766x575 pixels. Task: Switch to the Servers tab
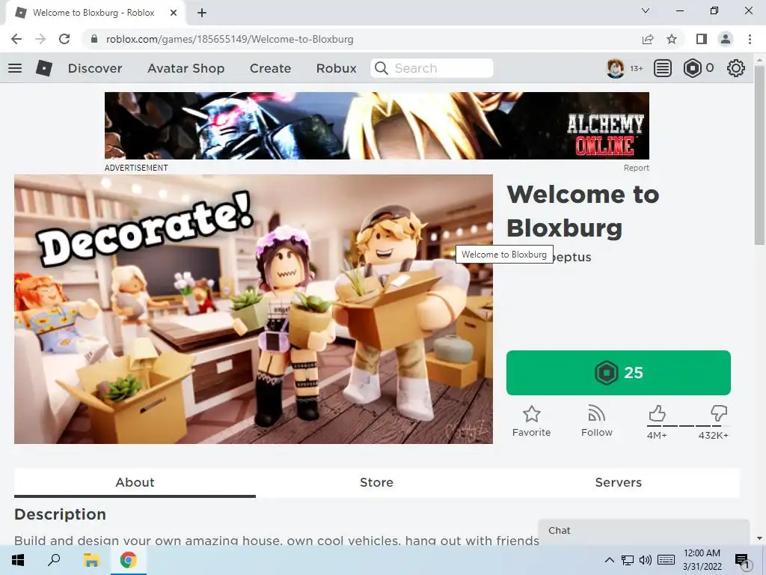(618, 483)
